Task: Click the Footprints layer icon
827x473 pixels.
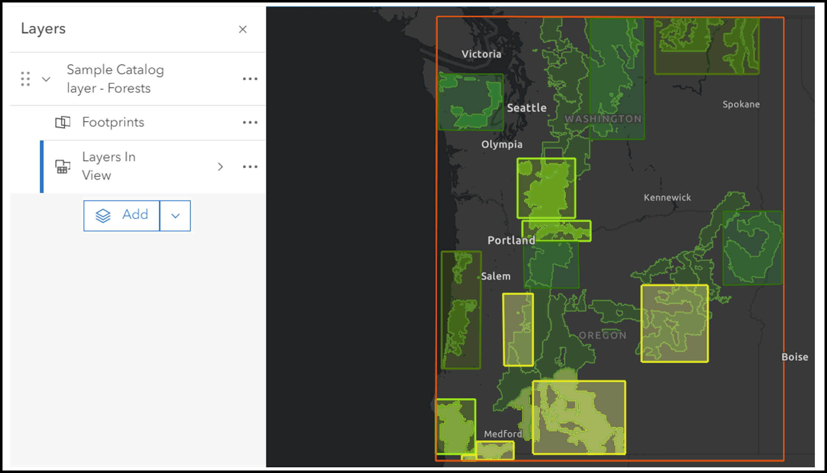Action: pyautogui.click(x=62, y=122)
